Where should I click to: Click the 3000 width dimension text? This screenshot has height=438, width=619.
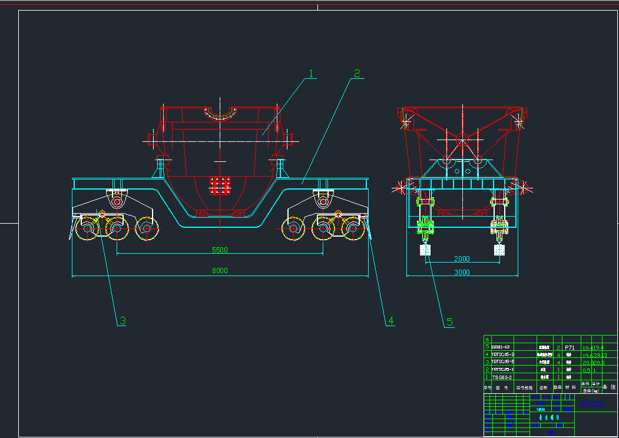462,272
